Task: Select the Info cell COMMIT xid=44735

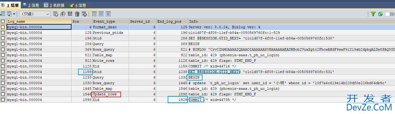Action: [291, 100]
